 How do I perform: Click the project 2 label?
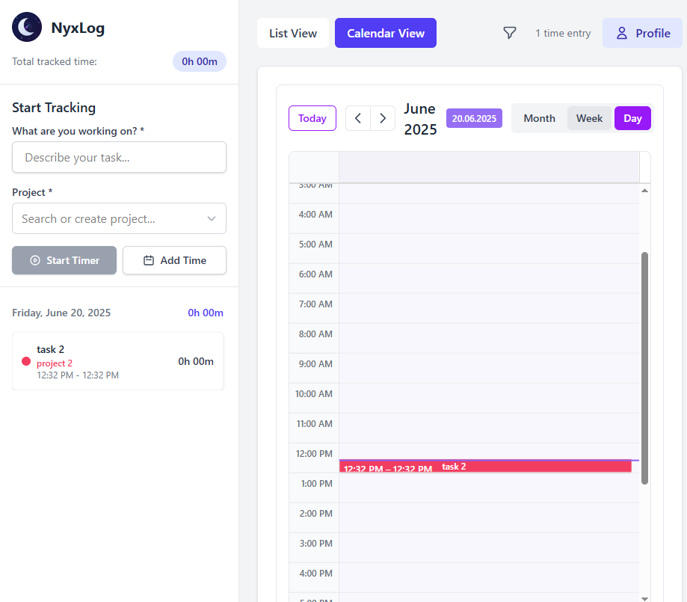[x=55, y=363]
